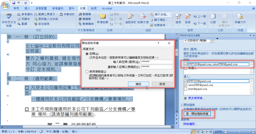
Task: Go to previous change 上一個
Action: (x=200, y=17)
